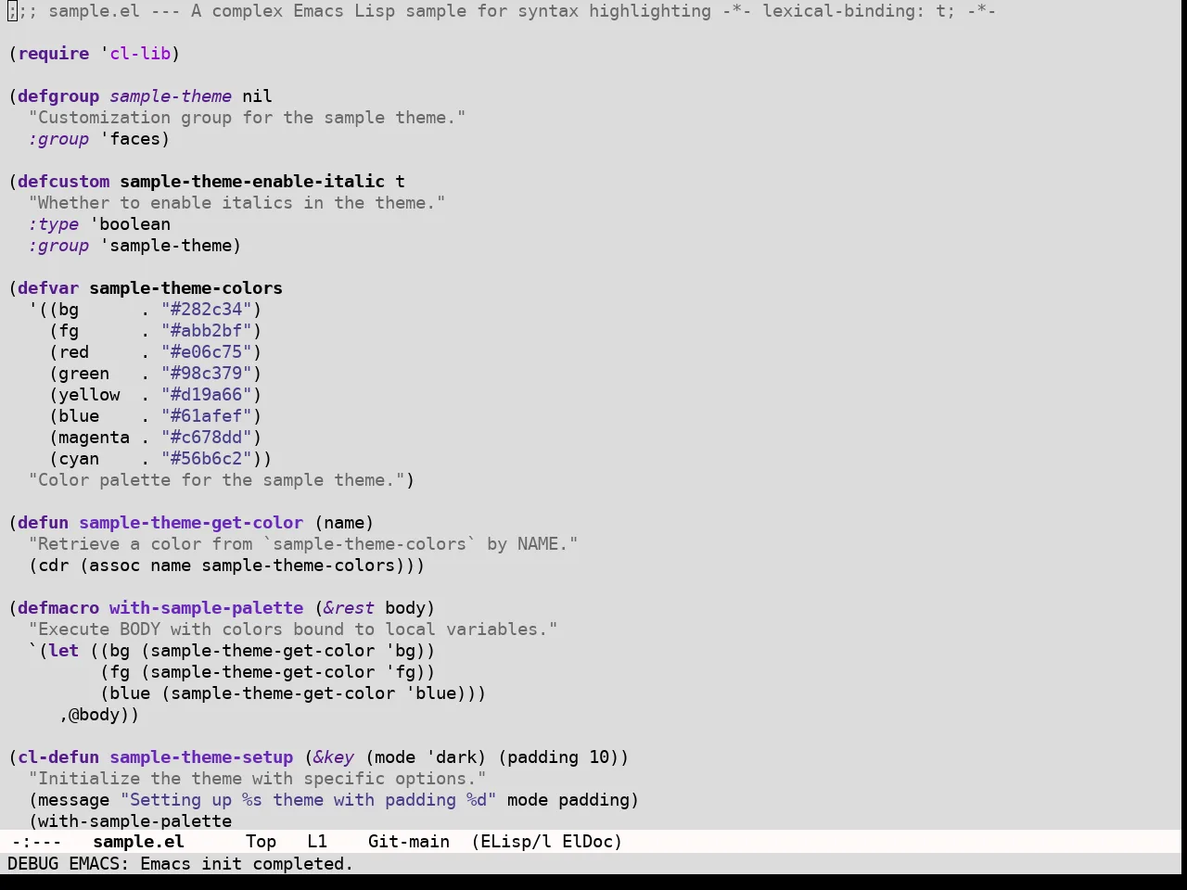Click the docstring "Customization group for the sample theme."
The image size is (1187, 890).
click(248, 118)
